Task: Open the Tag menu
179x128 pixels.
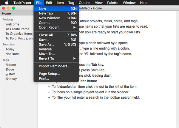Action: point(71,3)
